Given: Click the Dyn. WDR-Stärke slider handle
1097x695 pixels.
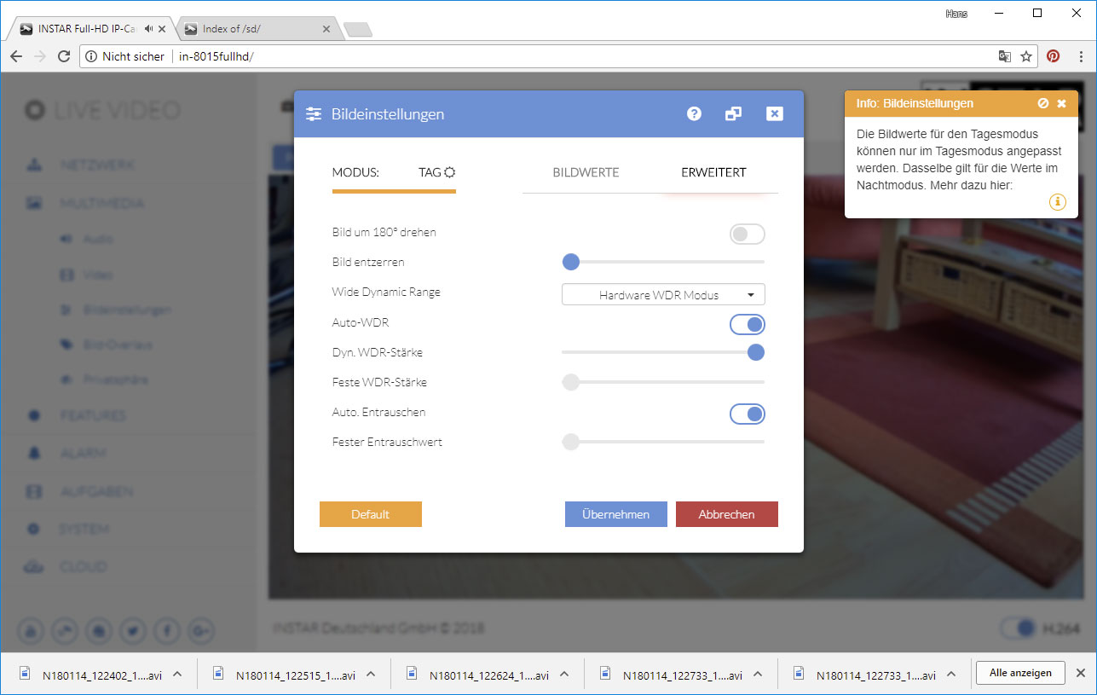Looking at the screenshot, I should (x=755, y=352).
